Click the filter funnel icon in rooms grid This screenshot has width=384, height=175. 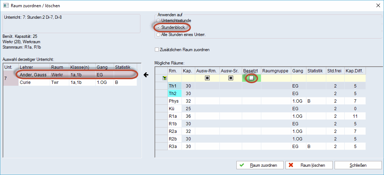point(165,78)
